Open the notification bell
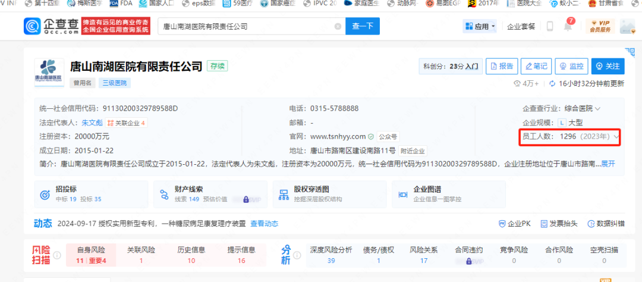 click(568, 27)
